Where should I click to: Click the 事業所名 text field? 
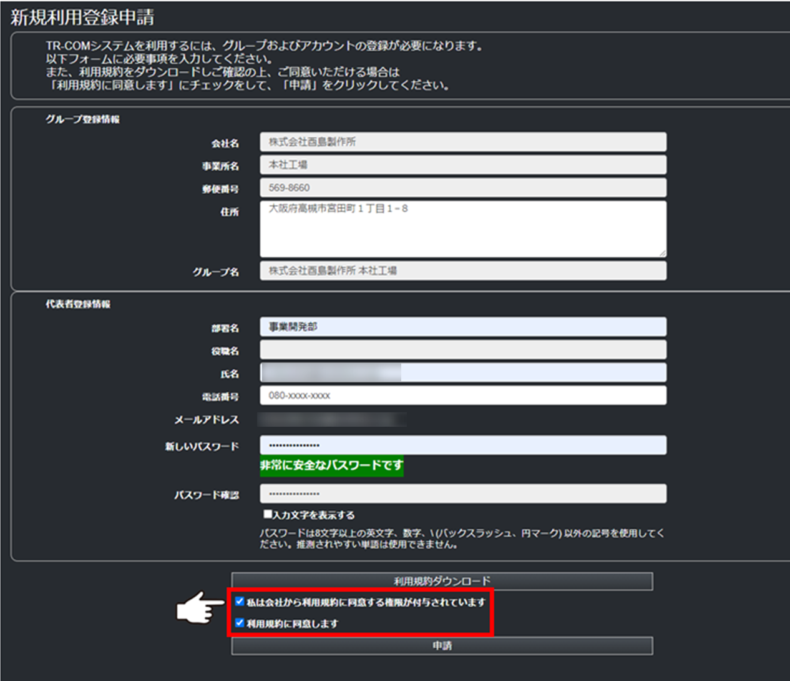coord(462,165)
